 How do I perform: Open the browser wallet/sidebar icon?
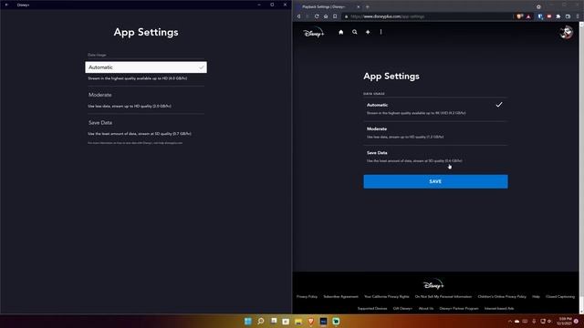568,16
